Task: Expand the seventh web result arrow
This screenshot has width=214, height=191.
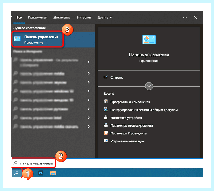Action: (x=89, y=118)
